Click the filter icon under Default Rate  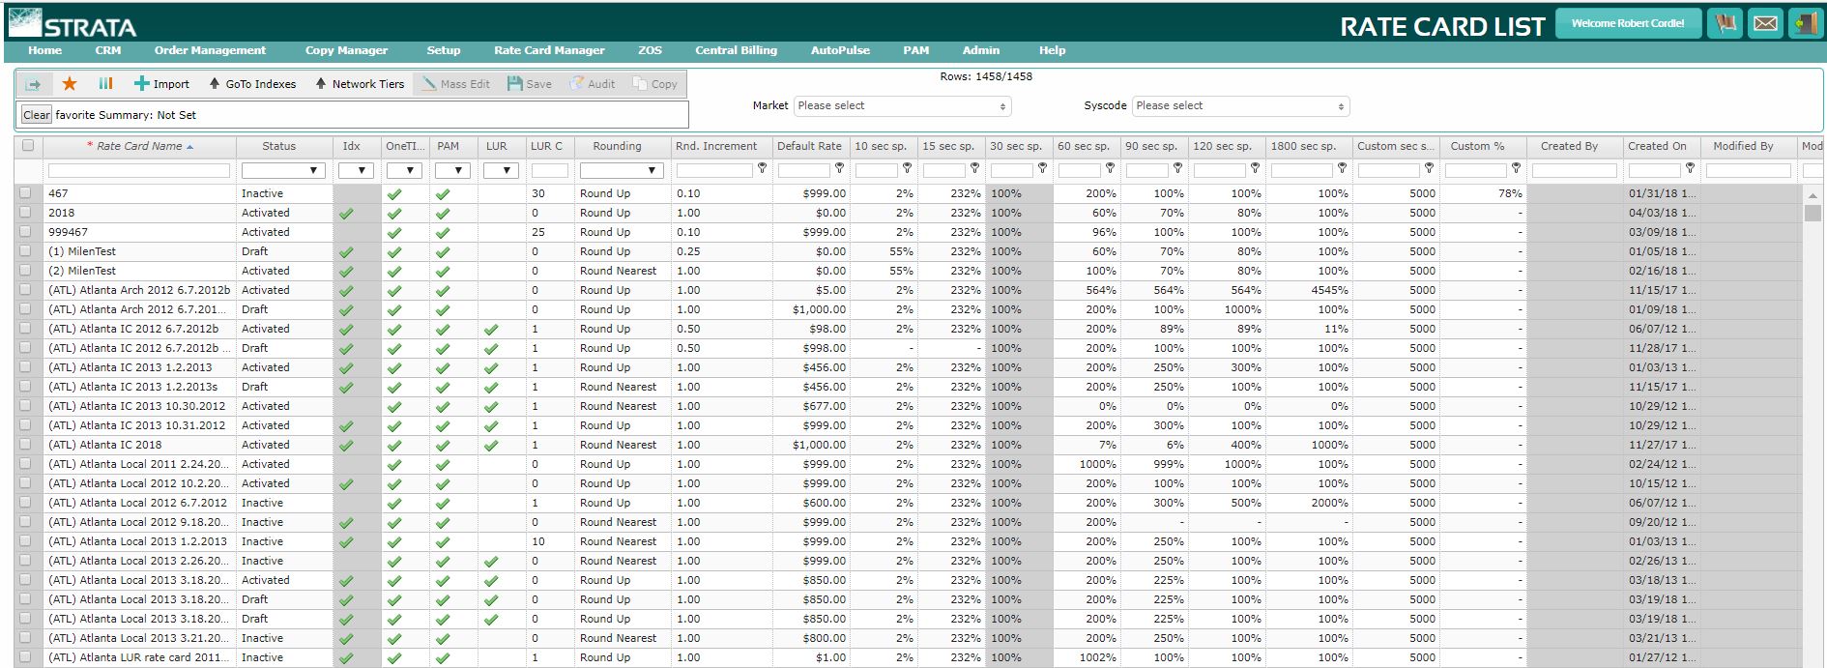pos(839,168)
